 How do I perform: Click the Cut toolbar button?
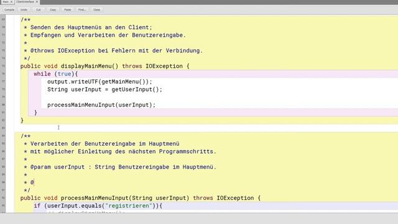pos(39,10)
